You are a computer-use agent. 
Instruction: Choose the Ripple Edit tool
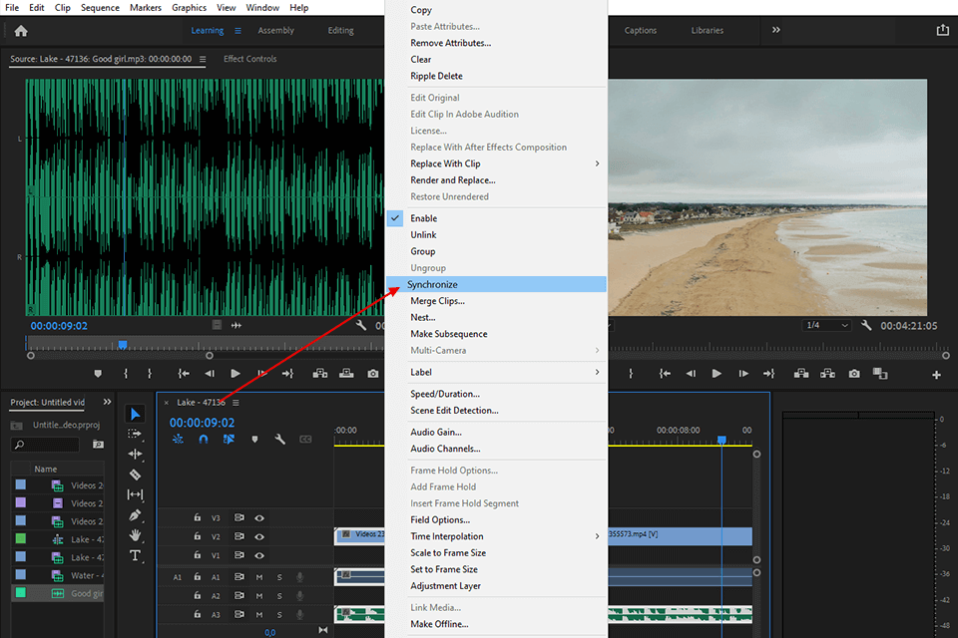click(x=136, y=454)
